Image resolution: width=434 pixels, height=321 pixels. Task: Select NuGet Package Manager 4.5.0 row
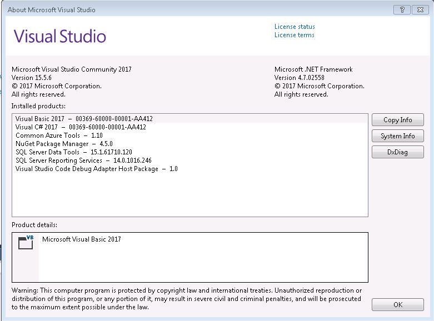190,144
